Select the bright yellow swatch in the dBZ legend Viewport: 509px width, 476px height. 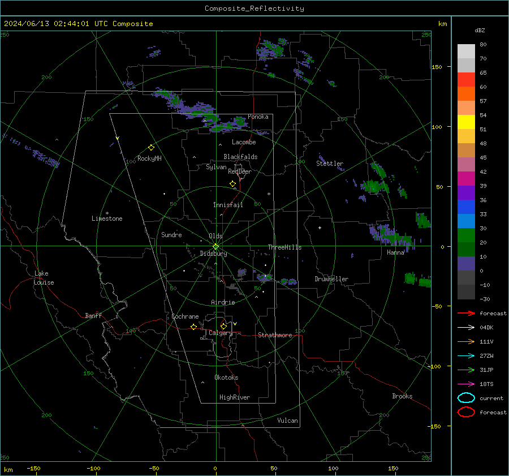tap(466, 122)
